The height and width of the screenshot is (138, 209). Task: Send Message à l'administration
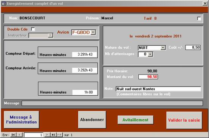21,119
